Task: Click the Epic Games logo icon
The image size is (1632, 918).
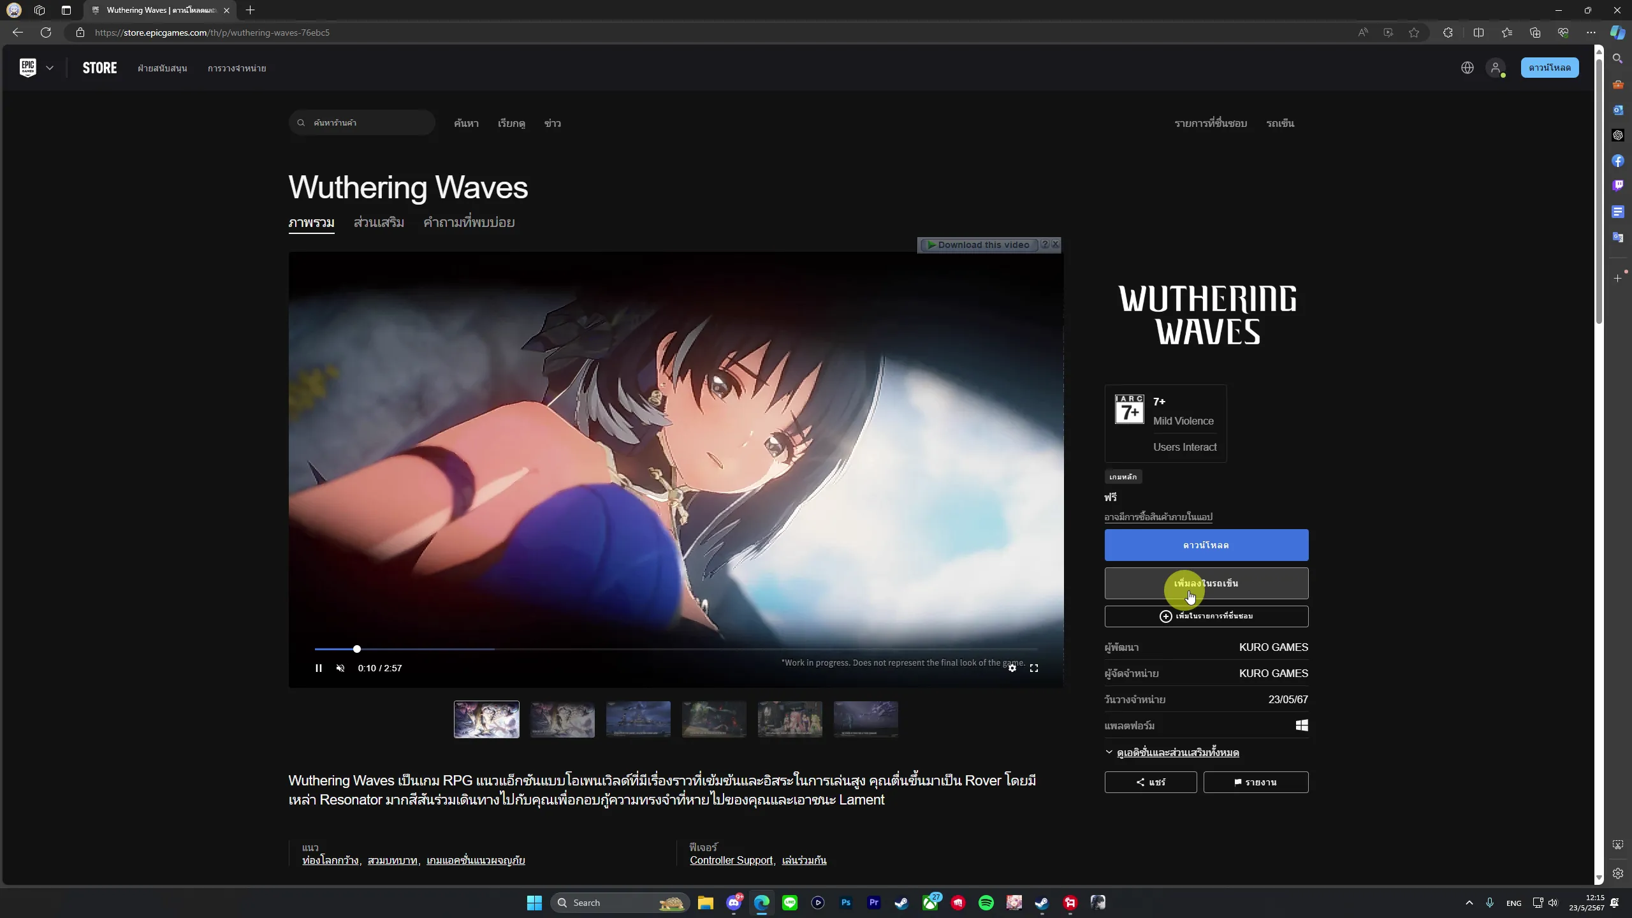Action: [x=28, y=68]
